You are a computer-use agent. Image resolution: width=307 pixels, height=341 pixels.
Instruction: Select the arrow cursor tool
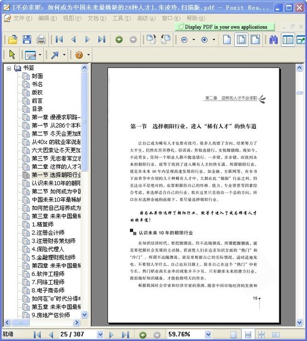(12, 54)
